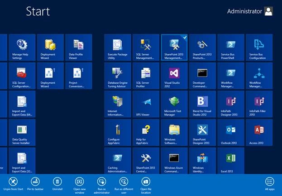Viewport: 282px width, 196px height.
Task: Open Configure AppFabric tile
Action: (118, 132)
